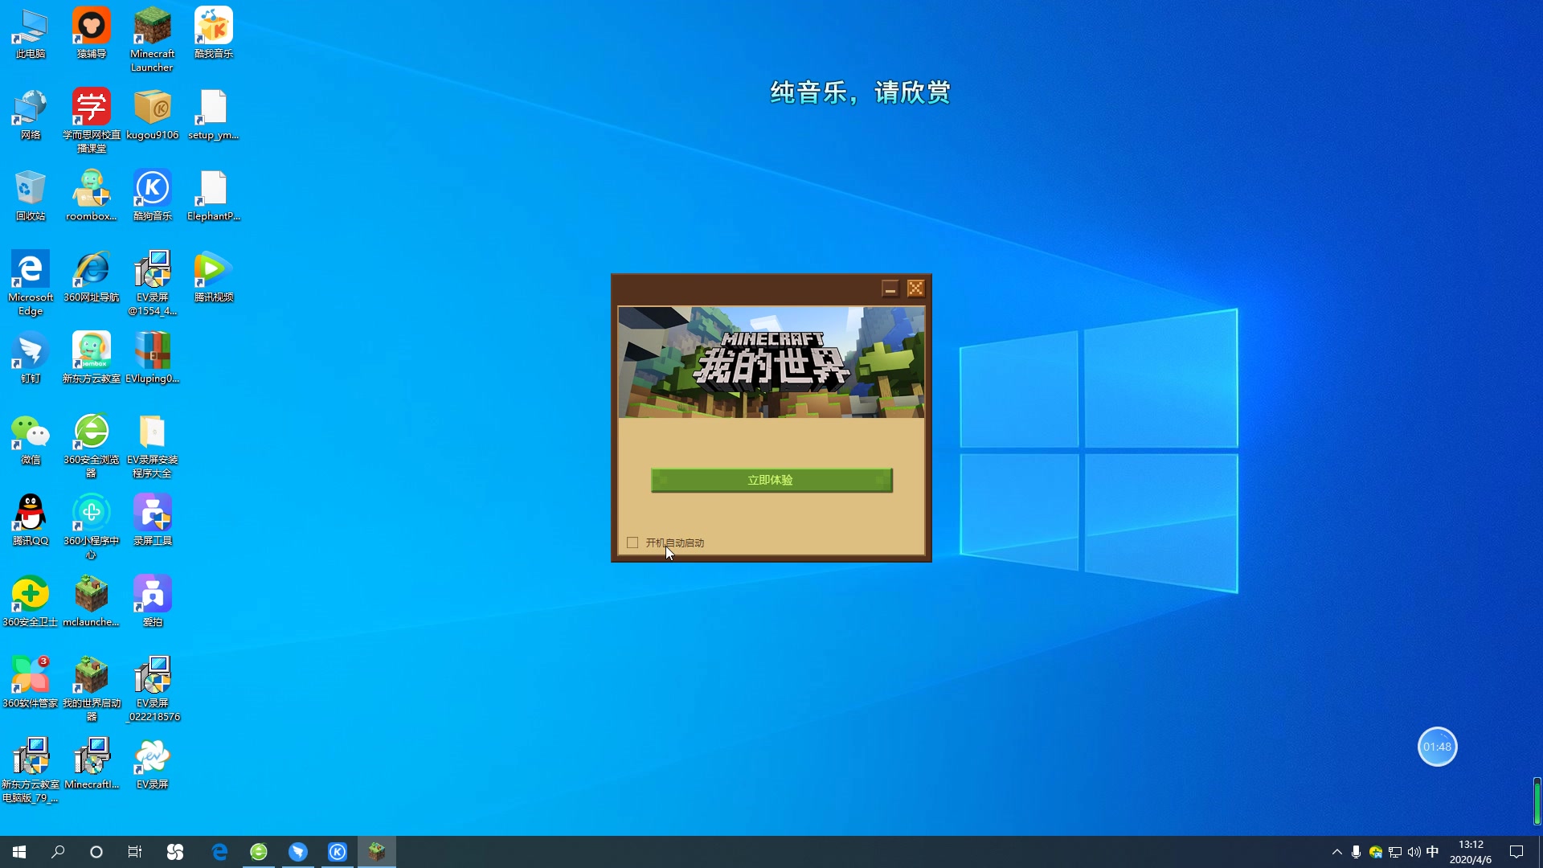Open 360软件管家 desktop icon
Viewport: 1543px width, 868px height.
tap(31, 683)
